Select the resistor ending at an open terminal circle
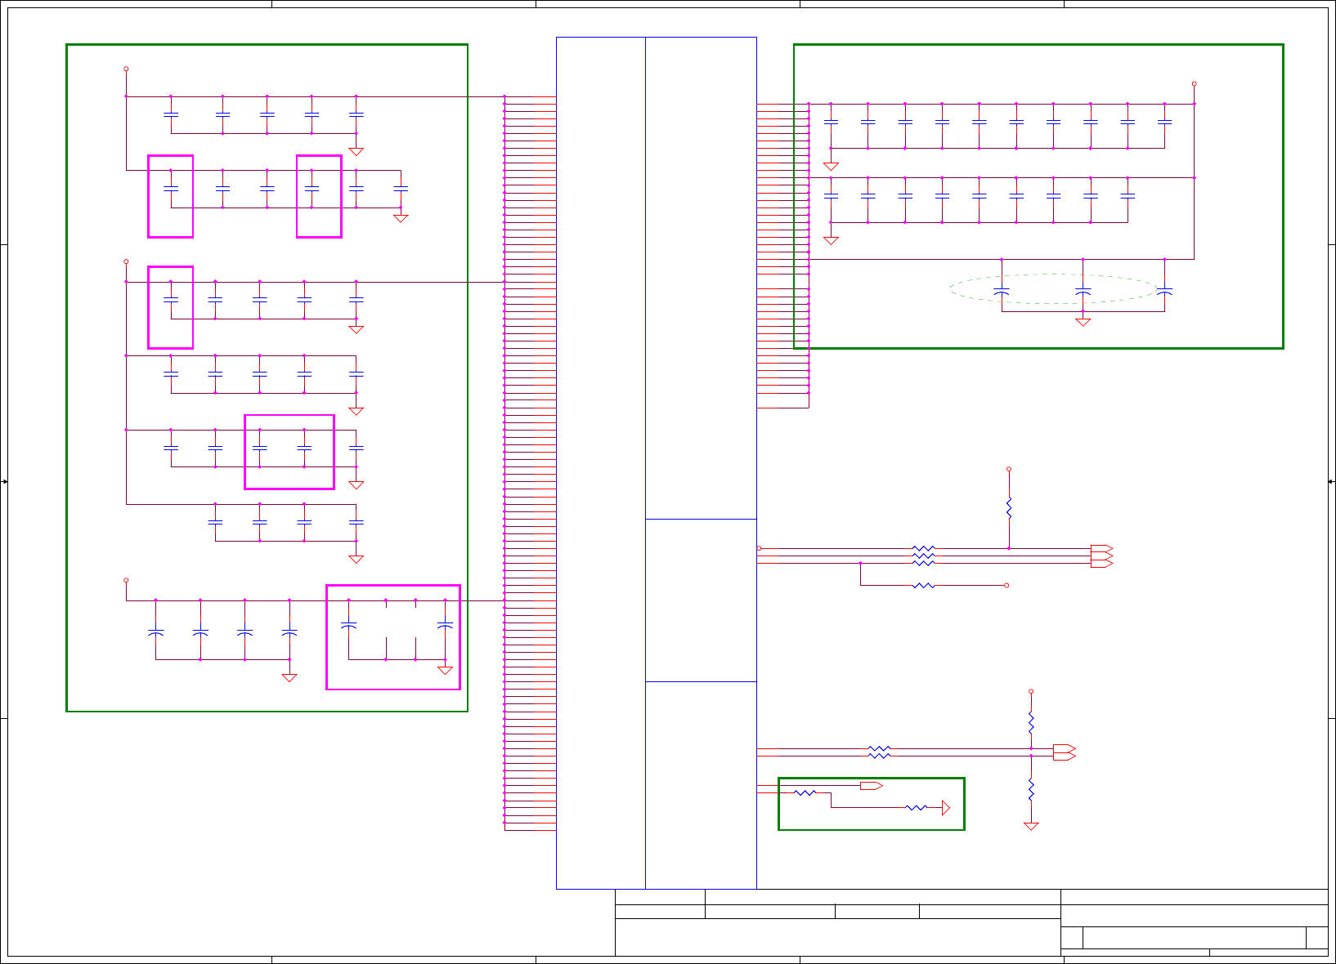1336x964 pixels. pyautogui.click(x=924, y=585)
